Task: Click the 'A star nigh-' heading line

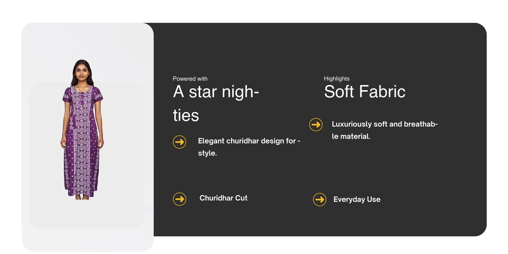Action: pos(216,92)
